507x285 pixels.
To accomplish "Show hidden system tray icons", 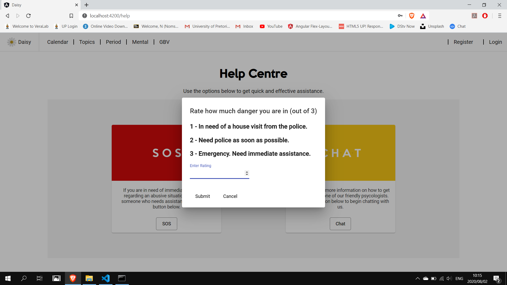I will point(417,278).
